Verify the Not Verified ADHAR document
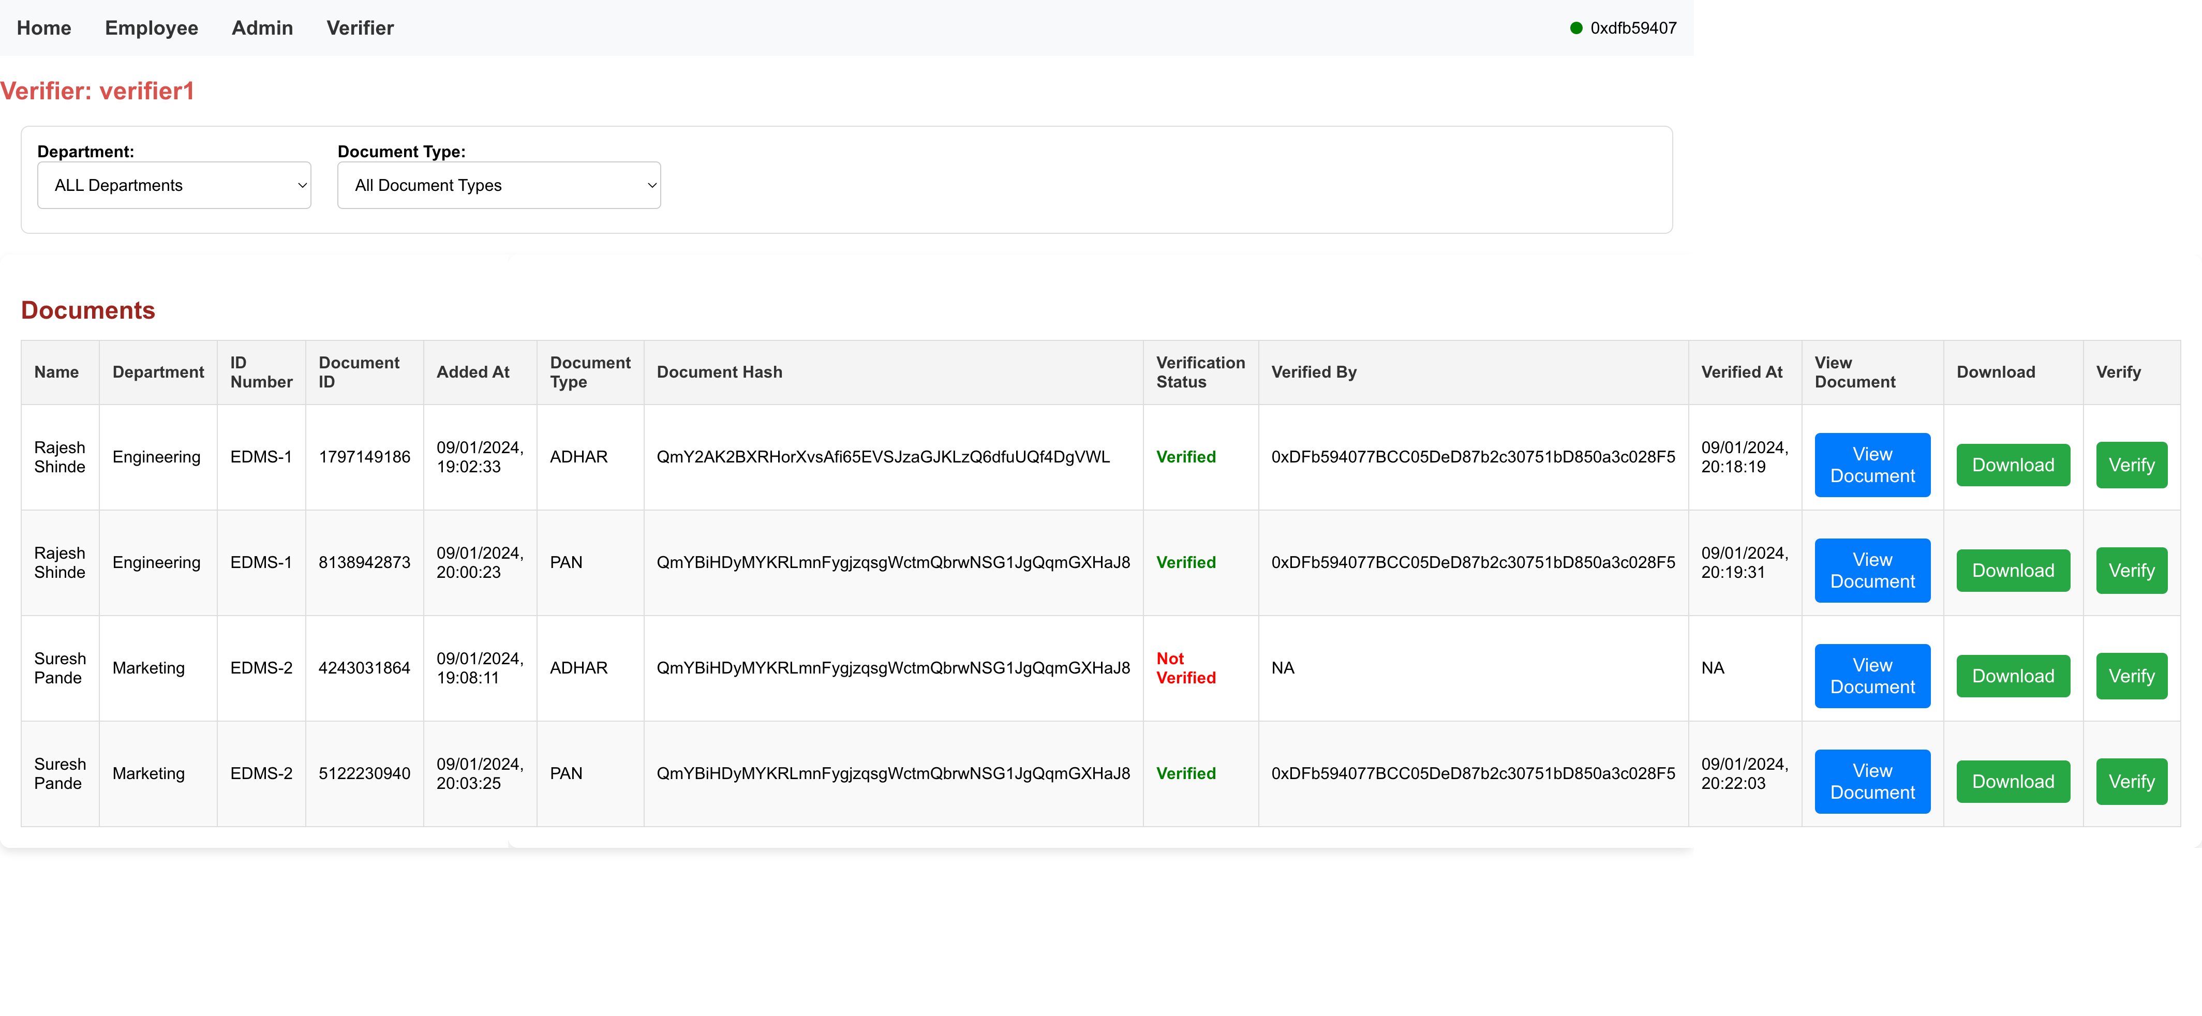Viewport: 2202px width, 1016px height. click(x=2130, y=676)
